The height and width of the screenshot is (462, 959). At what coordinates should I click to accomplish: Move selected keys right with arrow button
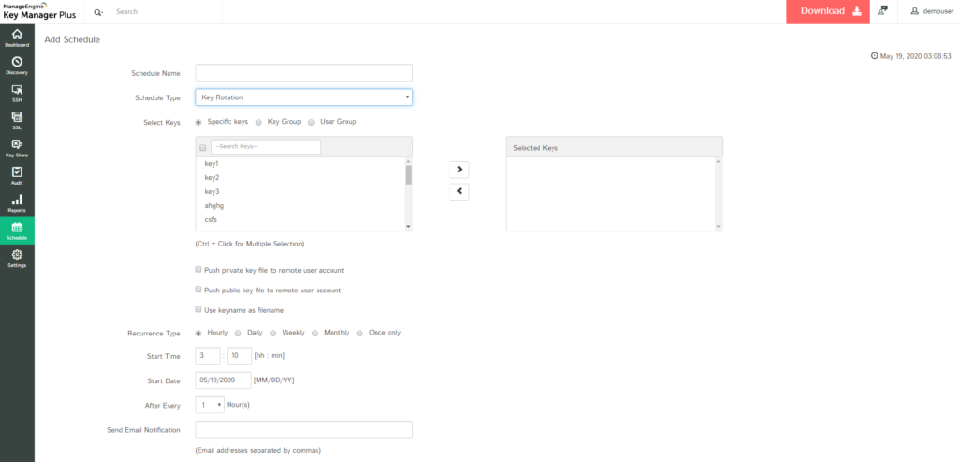click(460, 170)
